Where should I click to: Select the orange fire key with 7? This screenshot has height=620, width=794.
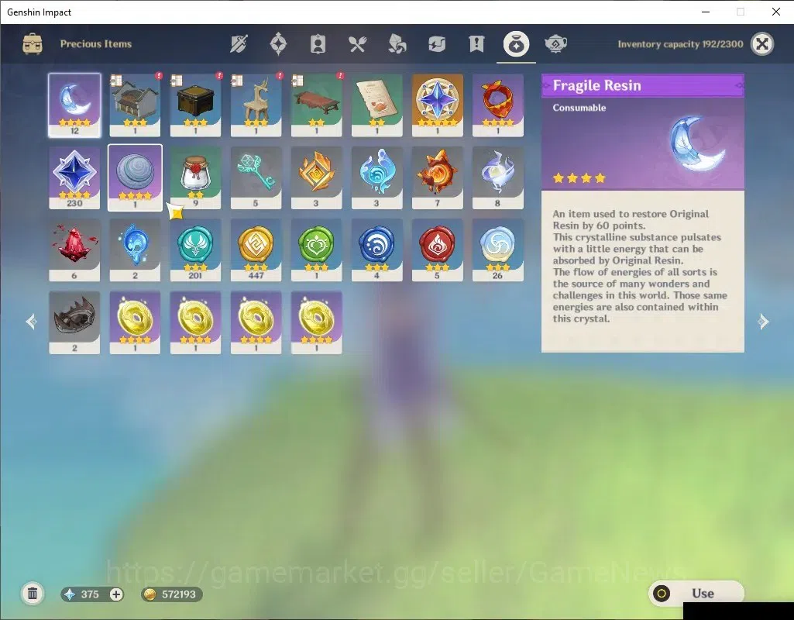pos(438,177)
